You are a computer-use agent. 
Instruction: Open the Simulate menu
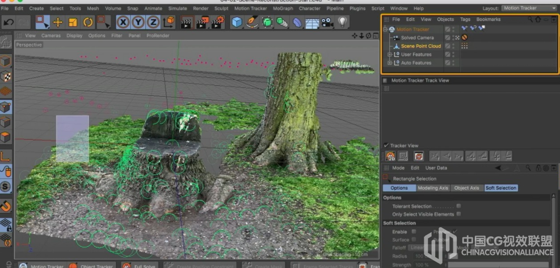[178, 8]
